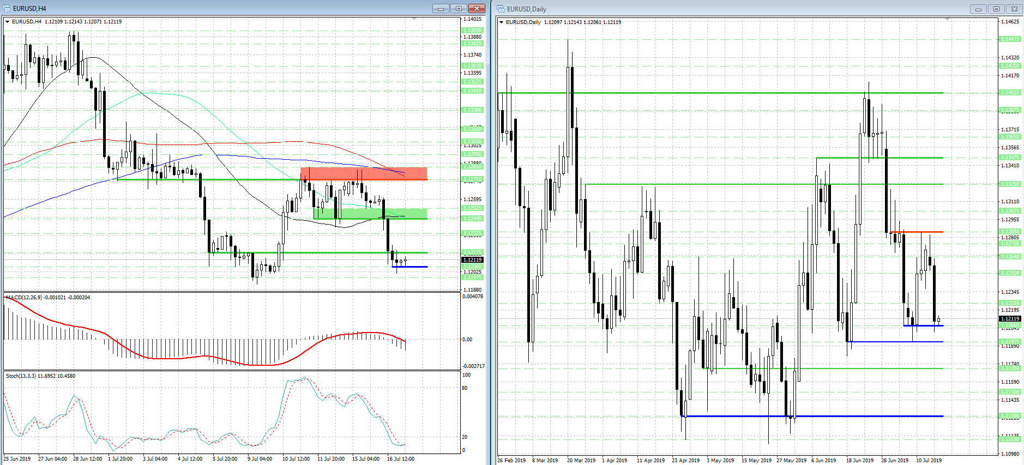1024x465 pixels.
Task: Click the chart icon in EURUSD,H4 title bar
Action: [x=7, y=8]
